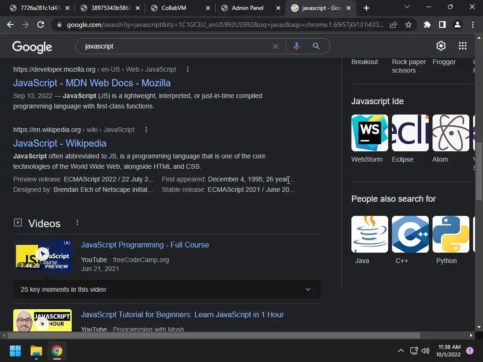The image size is (483, 362).
Task: Click the WebStorm IDE thumbnail
Action: (x=370, y=133)
